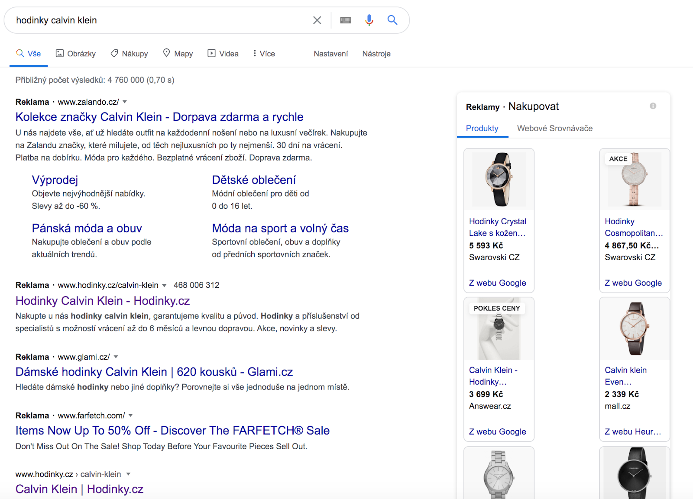693x499 pixels.
Task: Select the Produkty tab in shopping panel
Action: tap(482, 129)
